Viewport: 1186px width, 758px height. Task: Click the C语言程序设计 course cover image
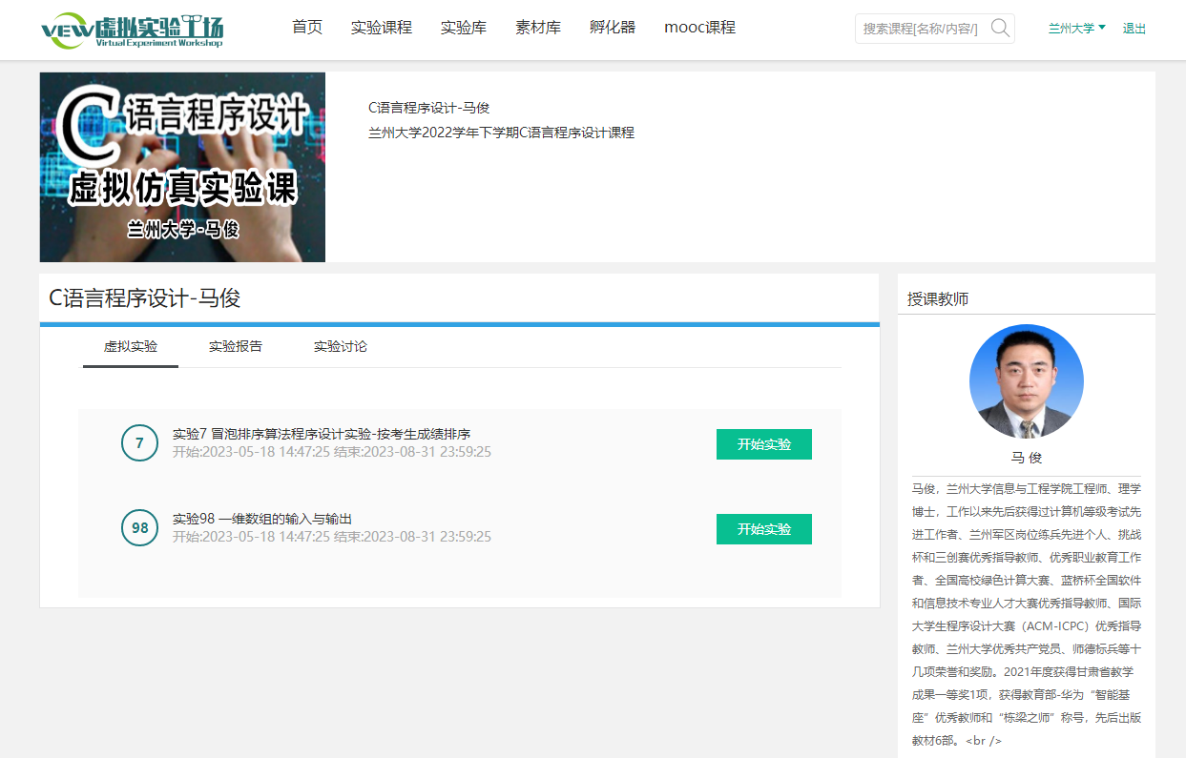point(182,167)
